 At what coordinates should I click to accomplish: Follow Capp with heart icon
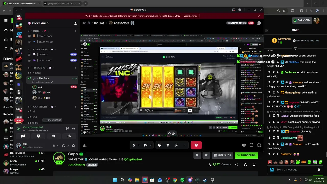click(206, 155)
